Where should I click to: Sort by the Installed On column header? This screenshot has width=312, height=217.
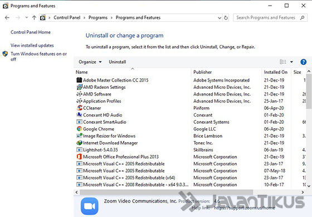click(x=276, y=72)
